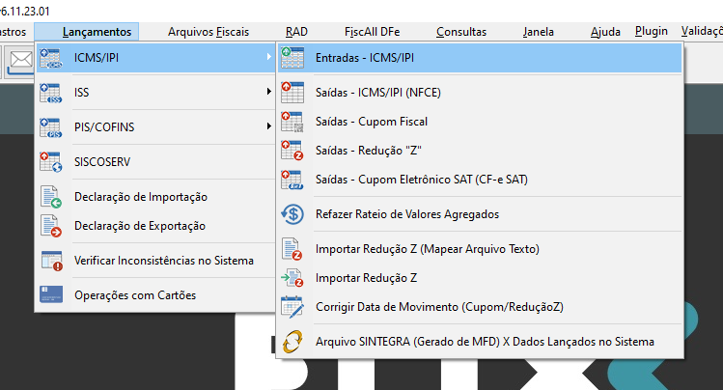Click the Entradas - ICMS/IPI icon

tap(292, 58)
